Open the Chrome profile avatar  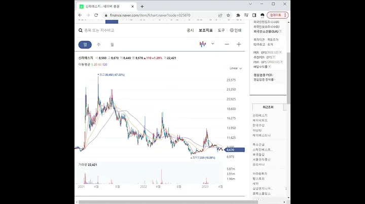point(263,15)
